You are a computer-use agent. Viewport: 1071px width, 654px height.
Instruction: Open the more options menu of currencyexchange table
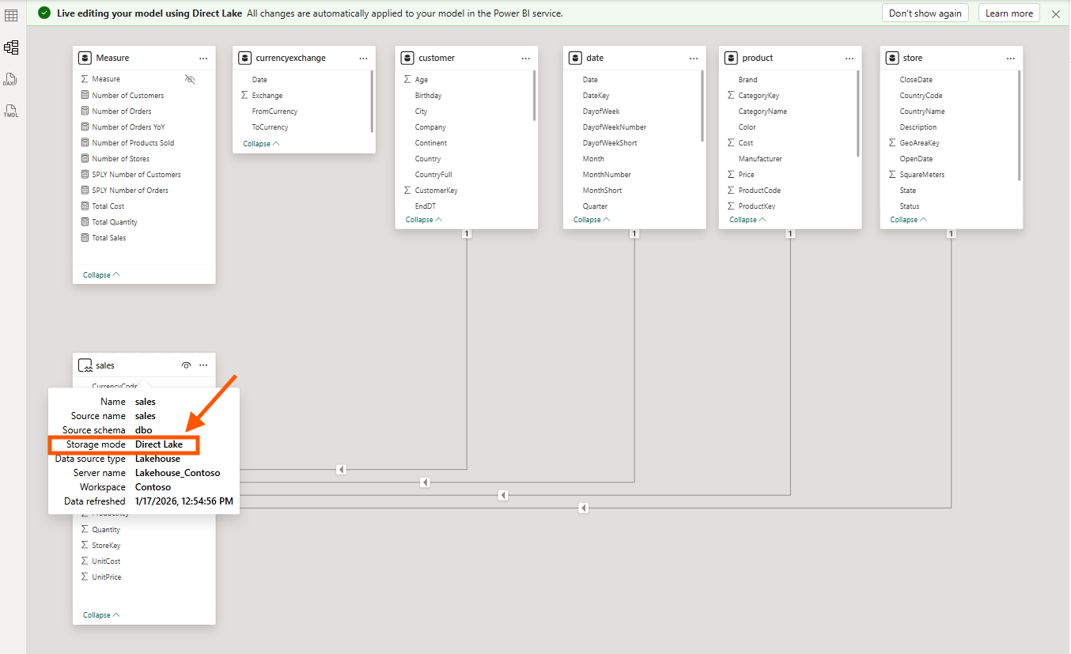(x=363, y=59)
